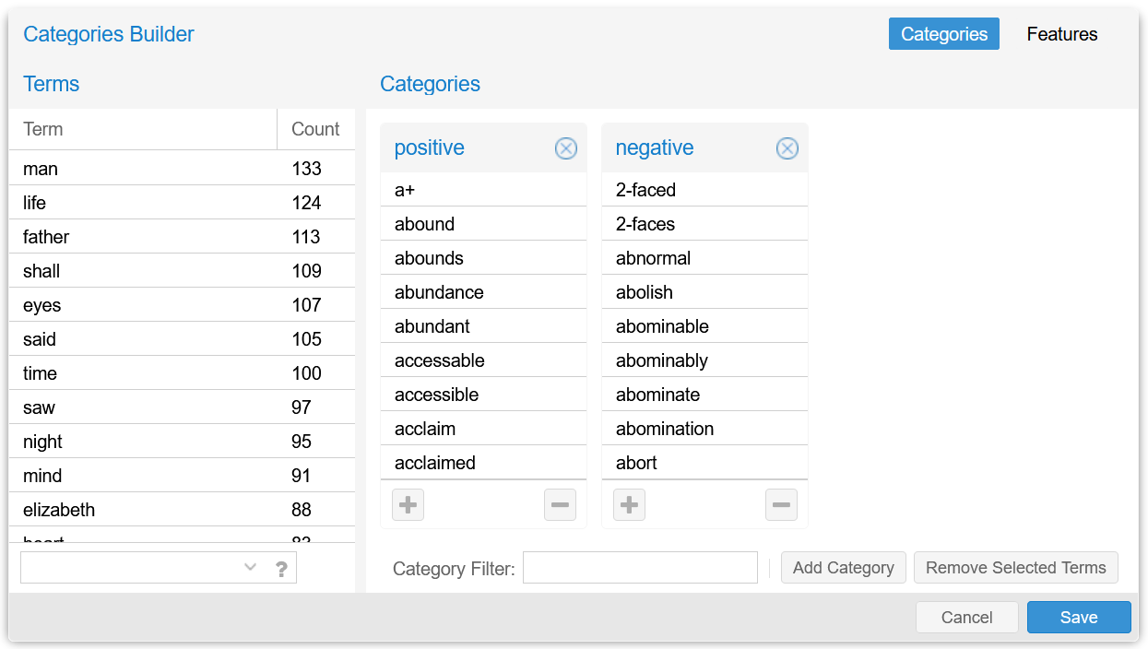Remove a term from the positive category
The width and height of the screenshot is (1148, 649).
(x=560, y=504)
